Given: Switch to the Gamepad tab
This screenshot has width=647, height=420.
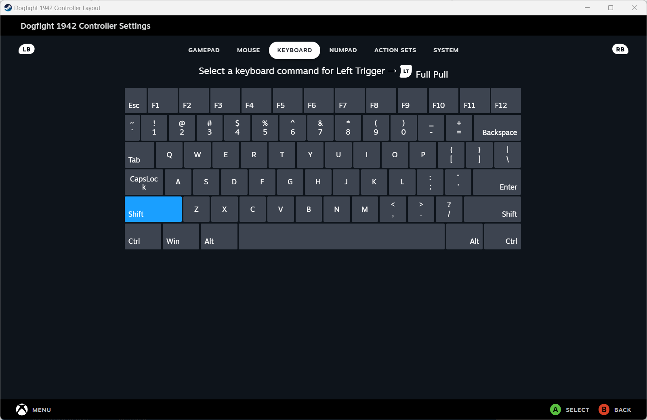Looking at the screenshot, I should (204, 50).
